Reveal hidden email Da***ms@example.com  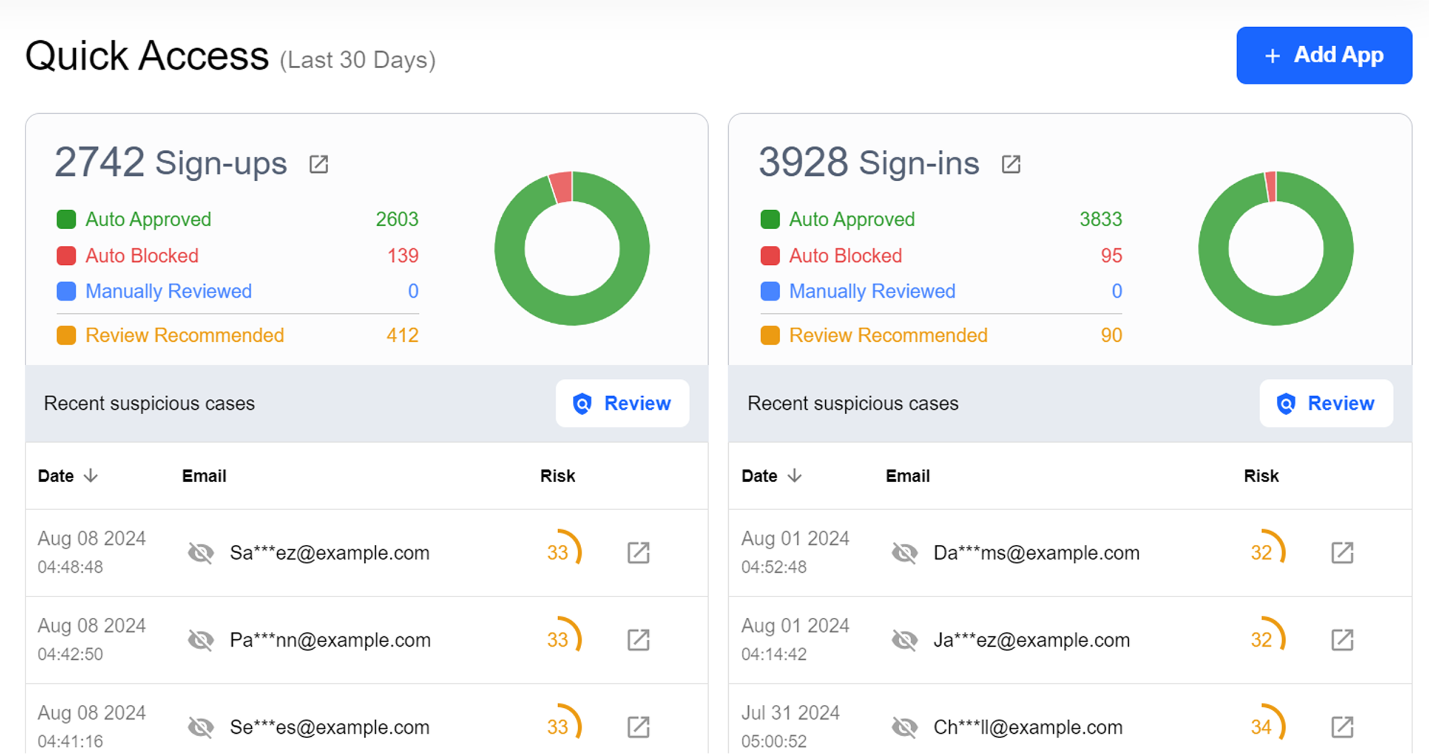[905, 553]
